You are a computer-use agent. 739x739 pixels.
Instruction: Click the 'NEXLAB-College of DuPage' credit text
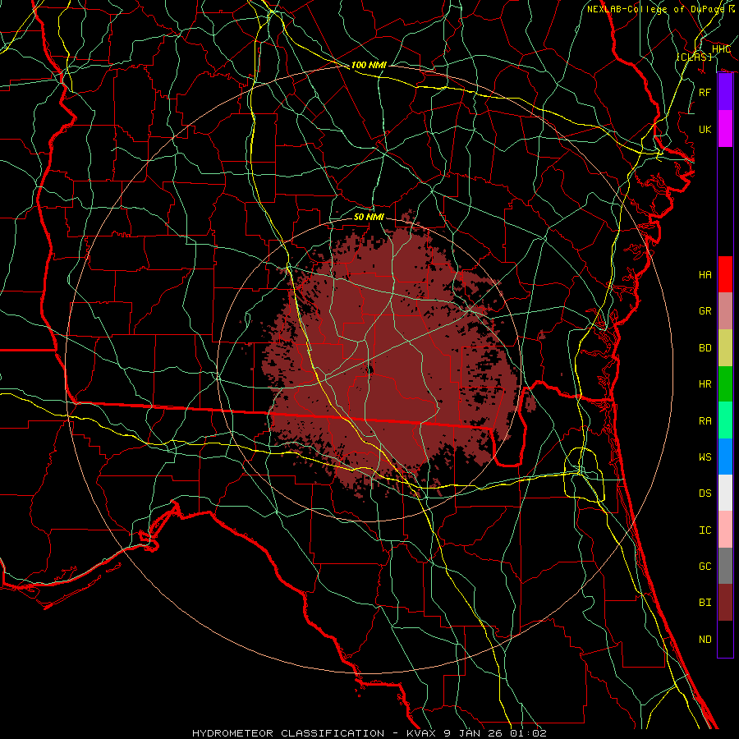(x=655, y=9)
